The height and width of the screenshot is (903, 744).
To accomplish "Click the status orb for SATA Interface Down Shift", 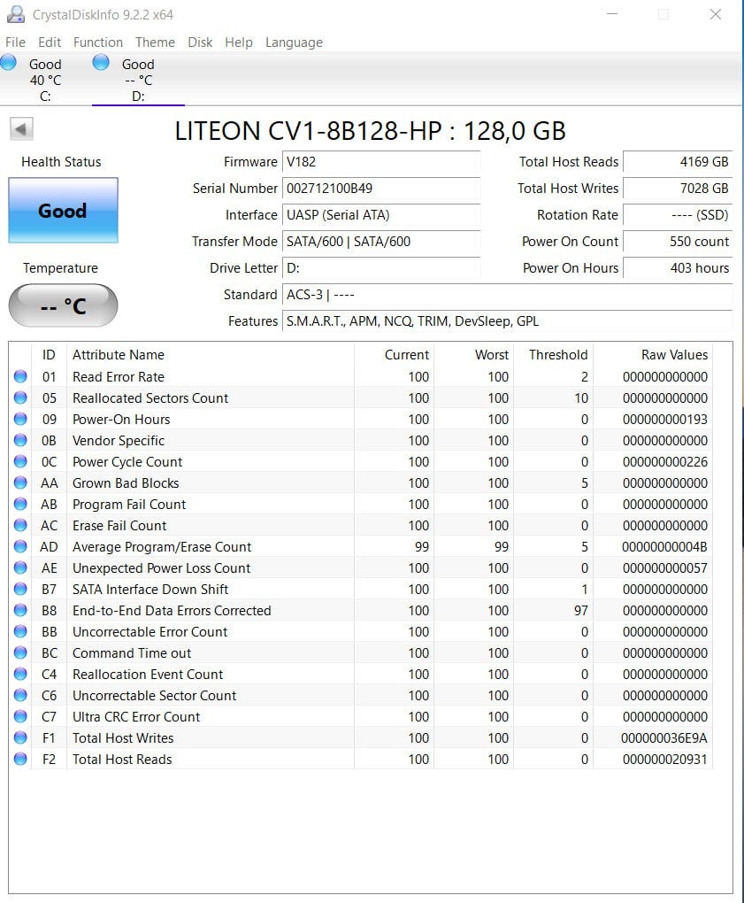I will (20, 589).
